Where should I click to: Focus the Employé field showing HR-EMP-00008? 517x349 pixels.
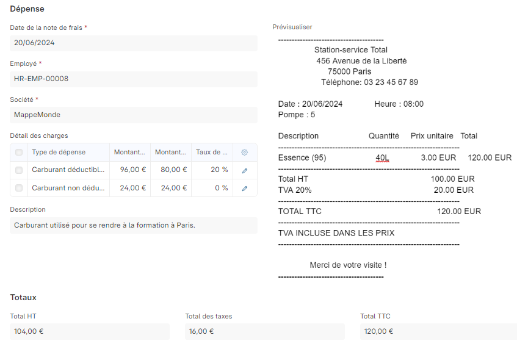pos(134,79)
